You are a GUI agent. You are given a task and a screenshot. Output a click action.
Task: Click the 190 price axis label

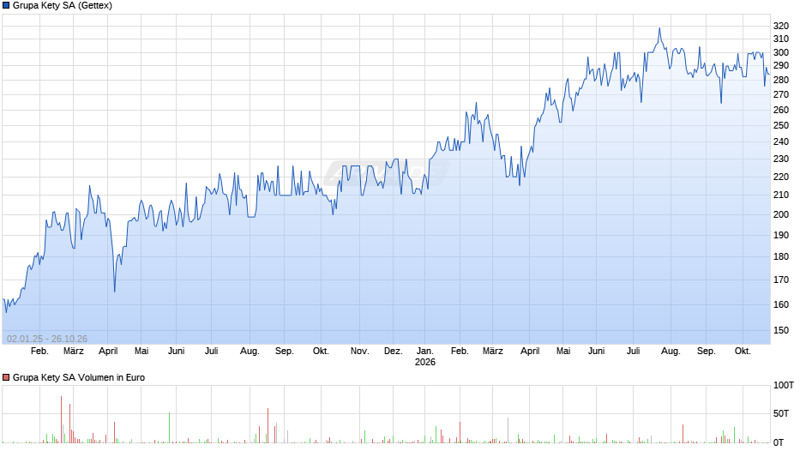(x=781, y=236)
